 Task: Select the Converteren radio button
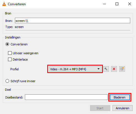(7, 44)
